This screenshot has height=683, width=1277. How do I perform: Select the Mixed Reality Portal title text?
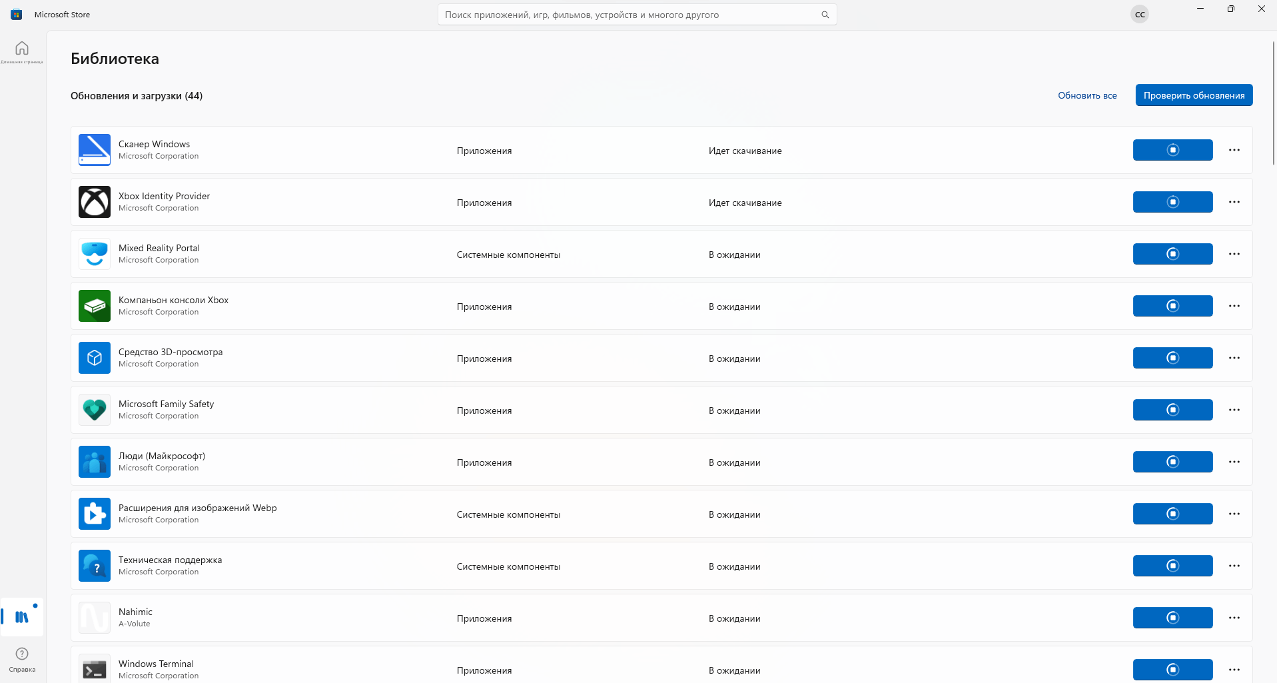[159, 248]
